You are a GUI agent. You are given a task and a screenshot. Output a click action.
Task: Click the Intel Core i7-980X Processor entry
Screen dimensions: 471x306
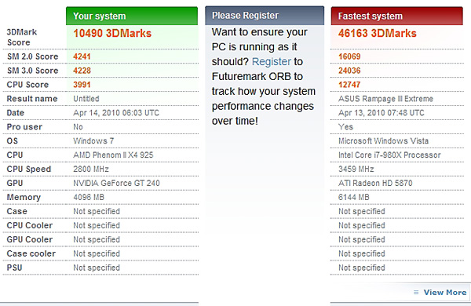tap(389, 155)
